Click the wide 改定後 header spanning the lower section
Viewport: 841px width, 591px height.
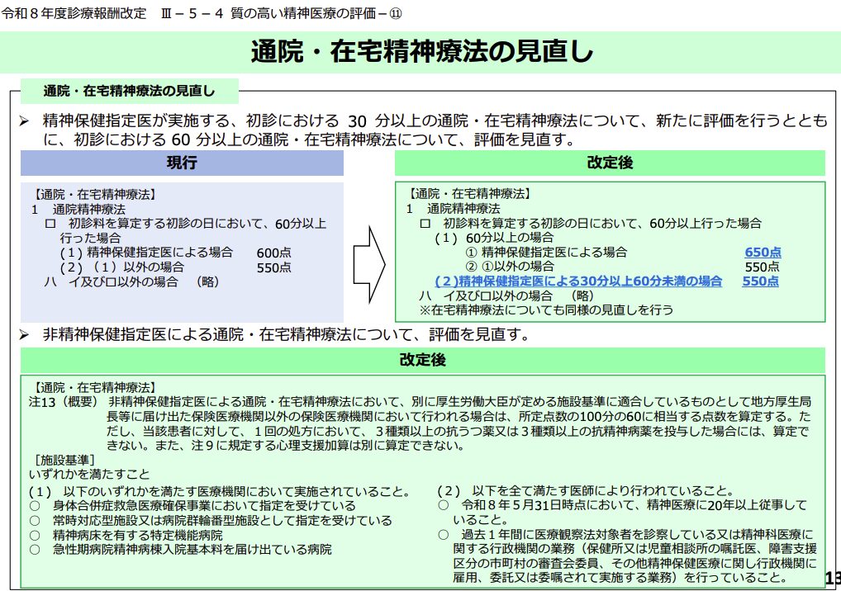[x=422, y=360]
